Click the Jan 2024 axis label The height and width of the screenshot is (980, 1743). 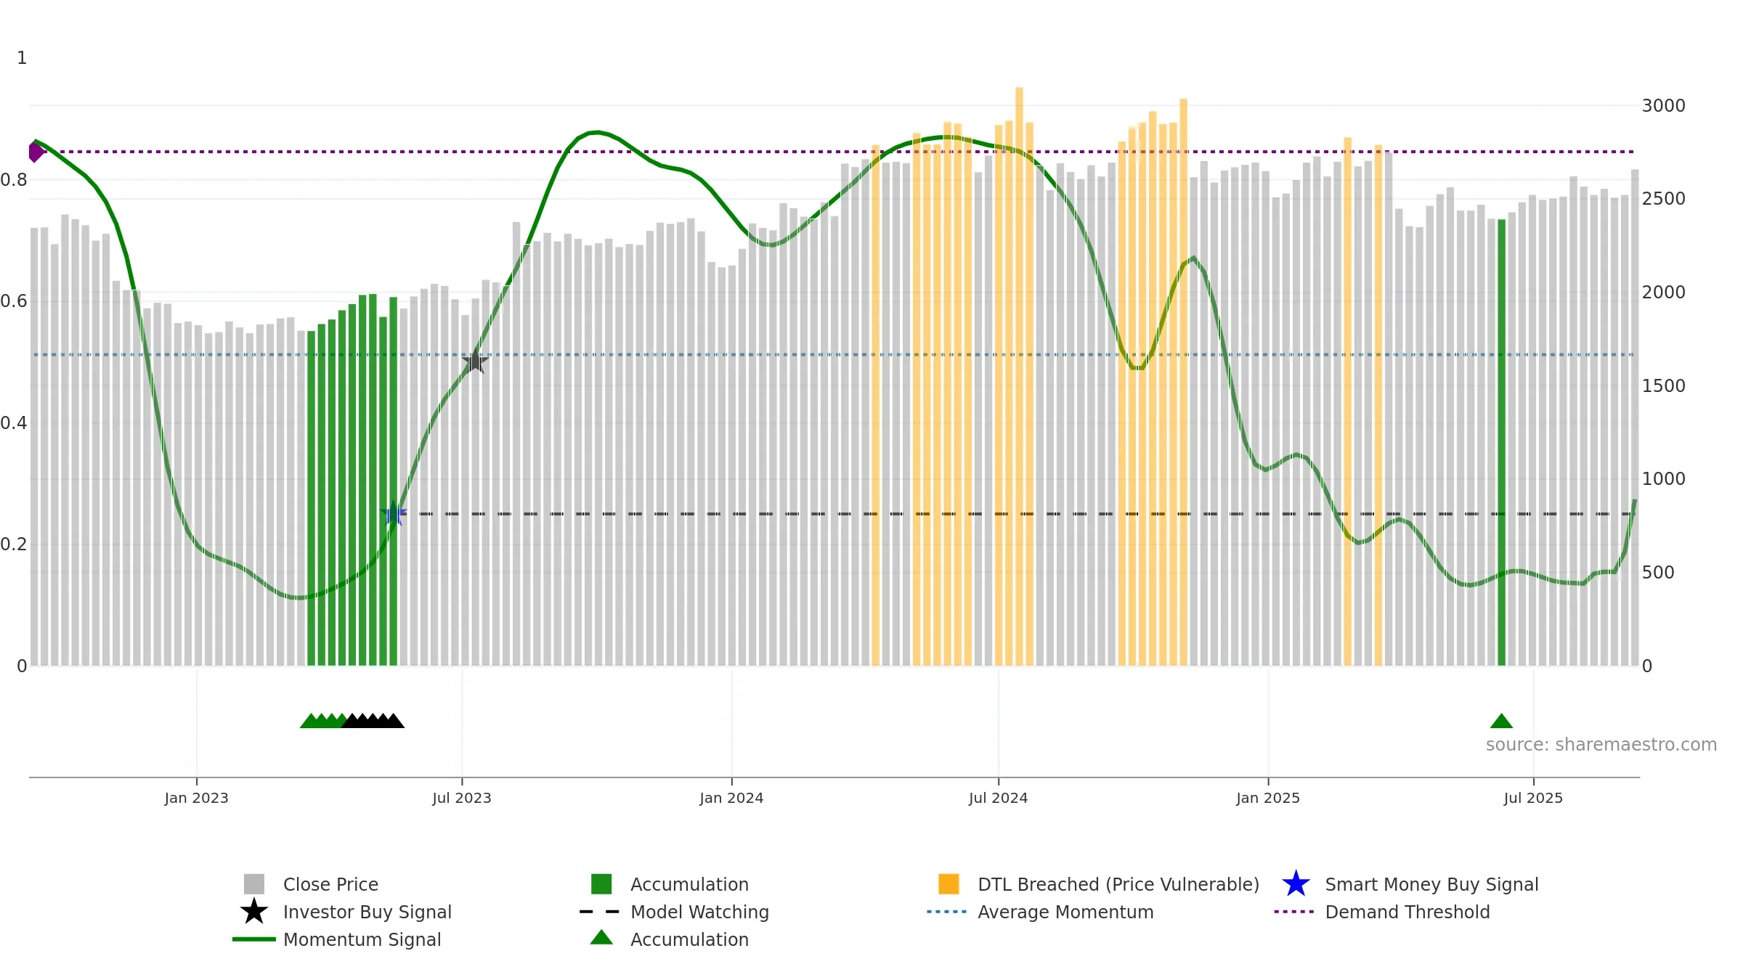click(x=731, y=799)
